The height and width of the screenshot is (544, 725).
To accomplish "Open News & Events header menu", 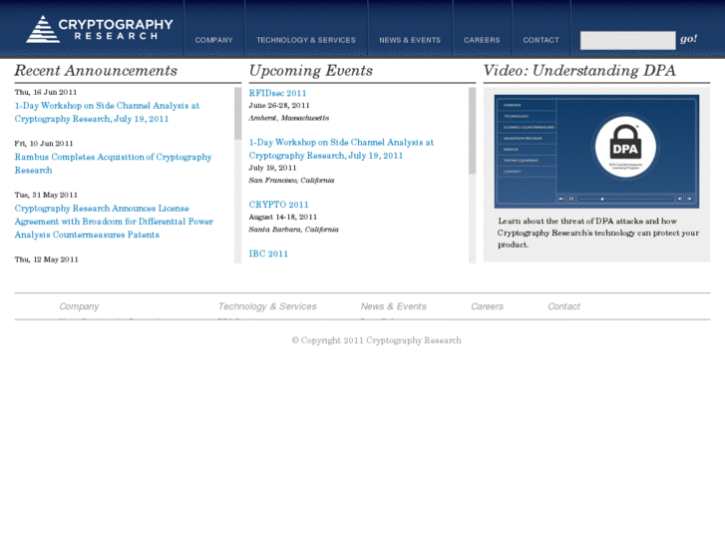I will (410, 40).
